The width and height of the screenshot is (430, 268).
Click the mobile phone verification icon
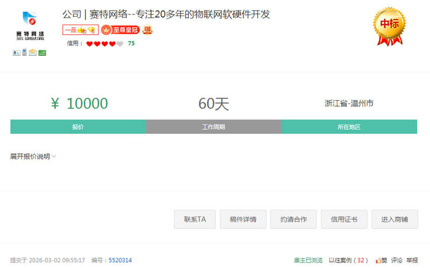(x=25, y=53)
